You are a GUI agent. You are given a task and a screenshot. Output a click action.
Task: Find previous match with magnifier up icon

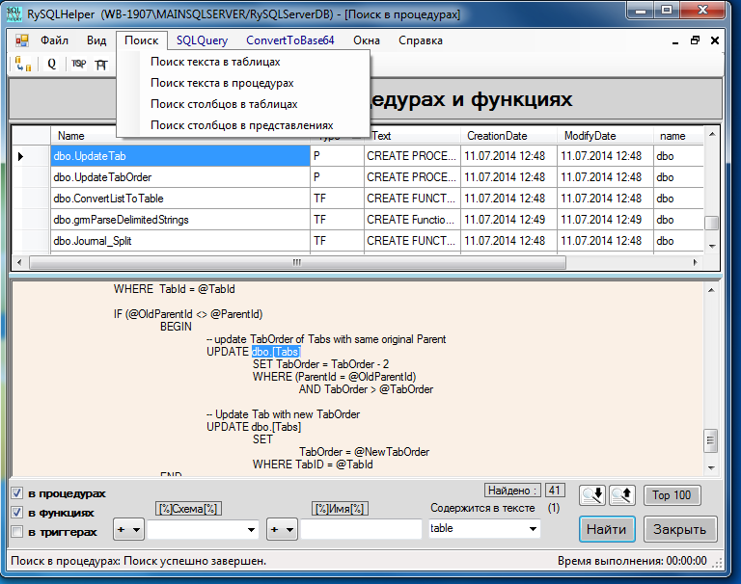(621, 494)
